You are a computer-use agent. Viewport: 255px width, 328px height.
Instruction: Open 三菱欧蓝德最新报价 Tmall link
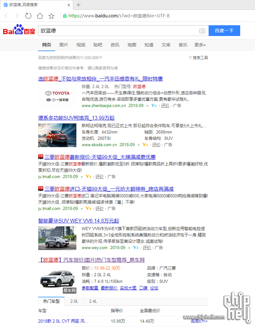point(100,157)
